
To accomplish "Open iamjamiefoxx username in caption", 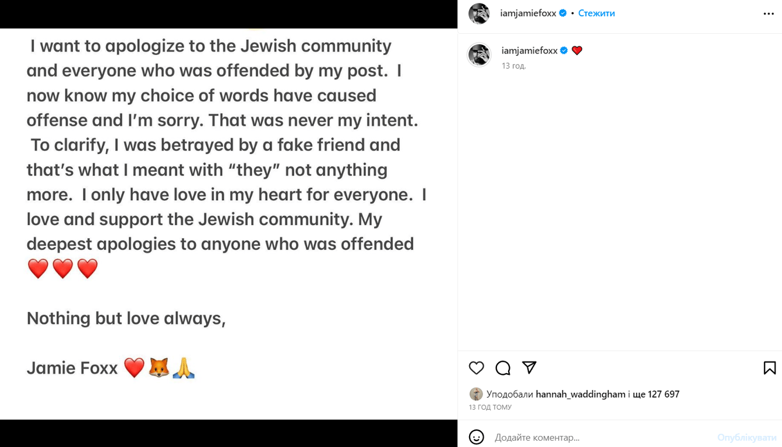I will (x=529, y=51).
